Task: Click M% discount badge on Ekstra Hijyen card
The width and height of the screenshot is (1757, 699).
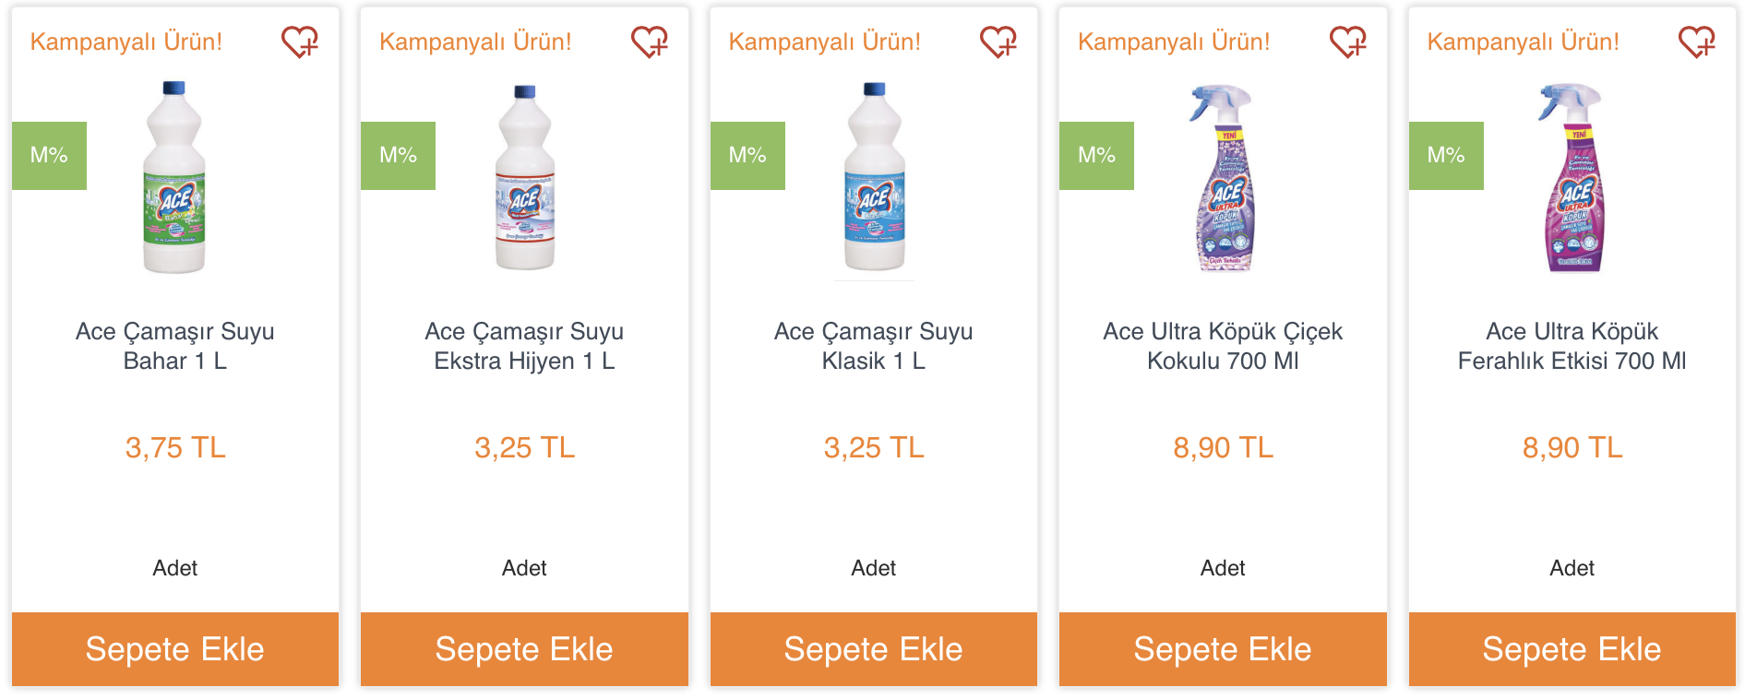Action: pyautogui.click(x=398, y=156)
